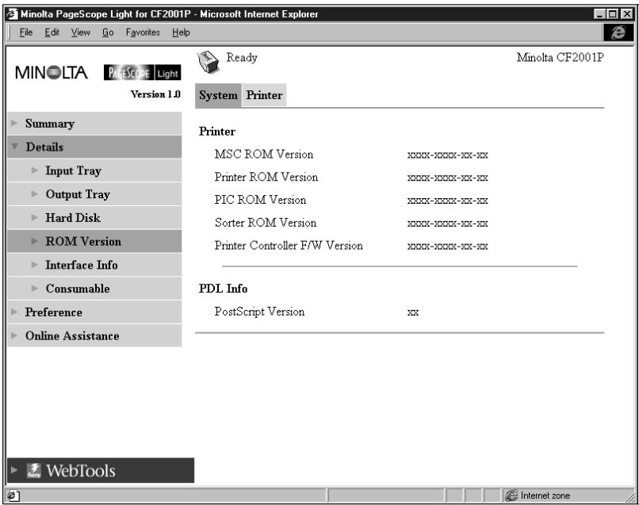The height and width of the screenshot is (505, 639).
Task: Click the arrow beside ROM Version
Action: click(x=34, y=241)
